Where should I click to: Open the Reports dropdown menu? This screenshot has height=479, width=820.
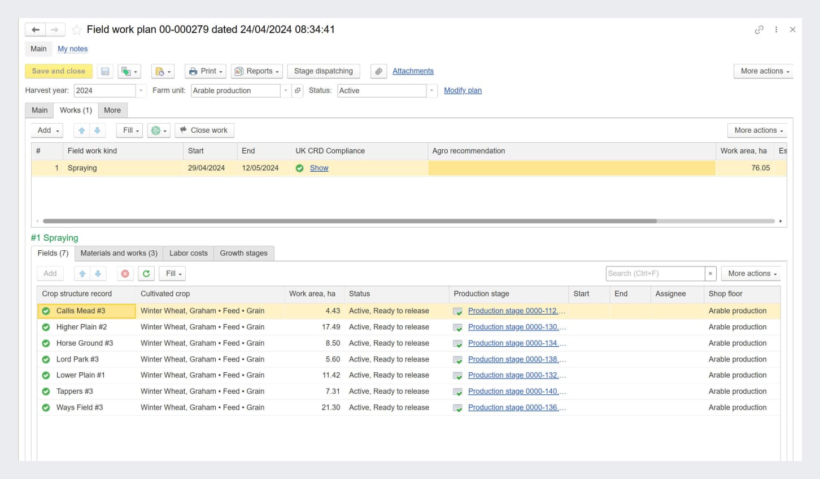click(x=257, y=71)
